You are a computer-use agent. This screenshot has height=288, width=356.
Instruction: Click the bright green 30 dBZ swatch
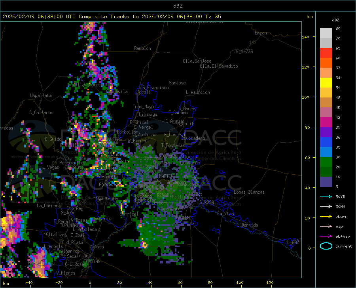[326, 162]
